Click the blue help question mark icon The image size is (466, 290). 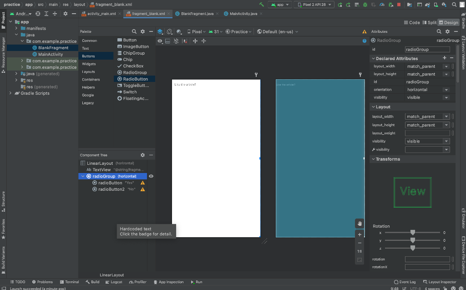click(365, 41)
